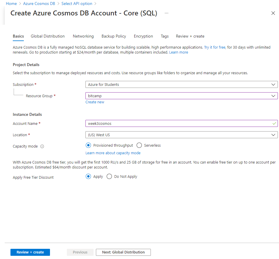
Task: Focus the Account Name input field
Action: point(181,123)
